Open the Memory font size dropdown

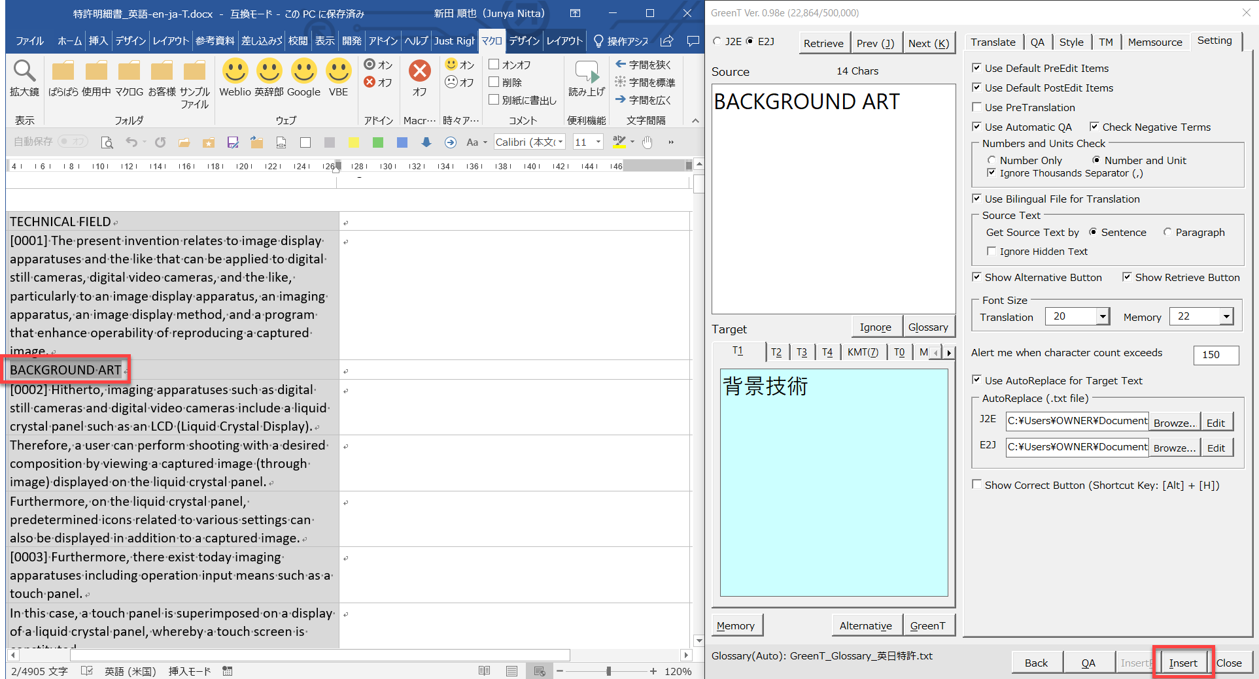pos(1226,316)
